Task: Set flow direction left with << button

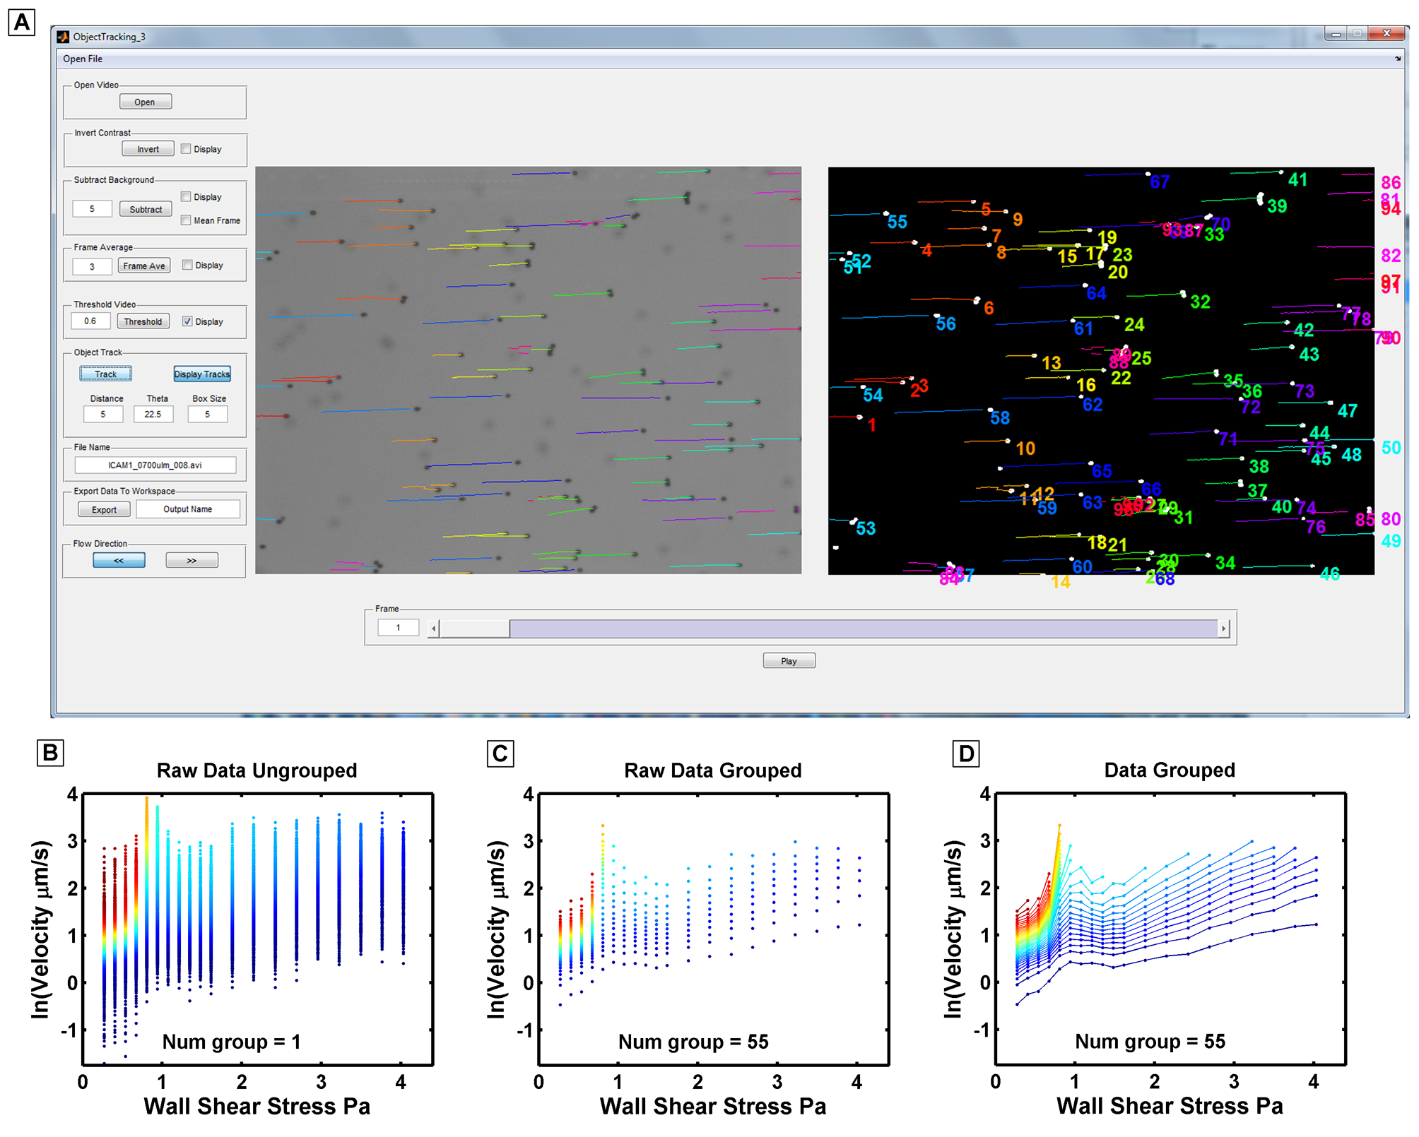Action: coord(119,561)
